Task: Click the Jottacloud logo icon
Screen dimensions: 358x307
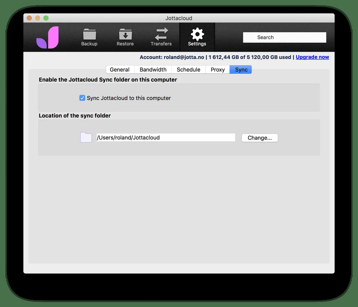Action: (x=47, y=37)
